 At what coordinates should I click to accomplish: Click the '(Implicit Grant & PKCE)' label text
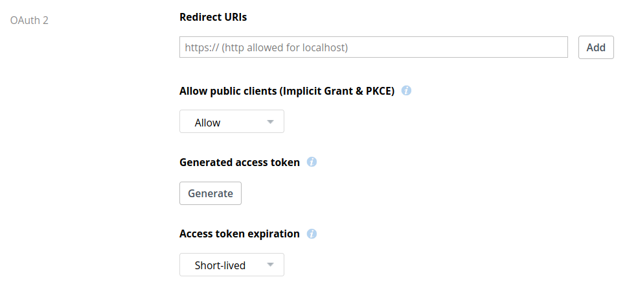(x=337, y=91)
